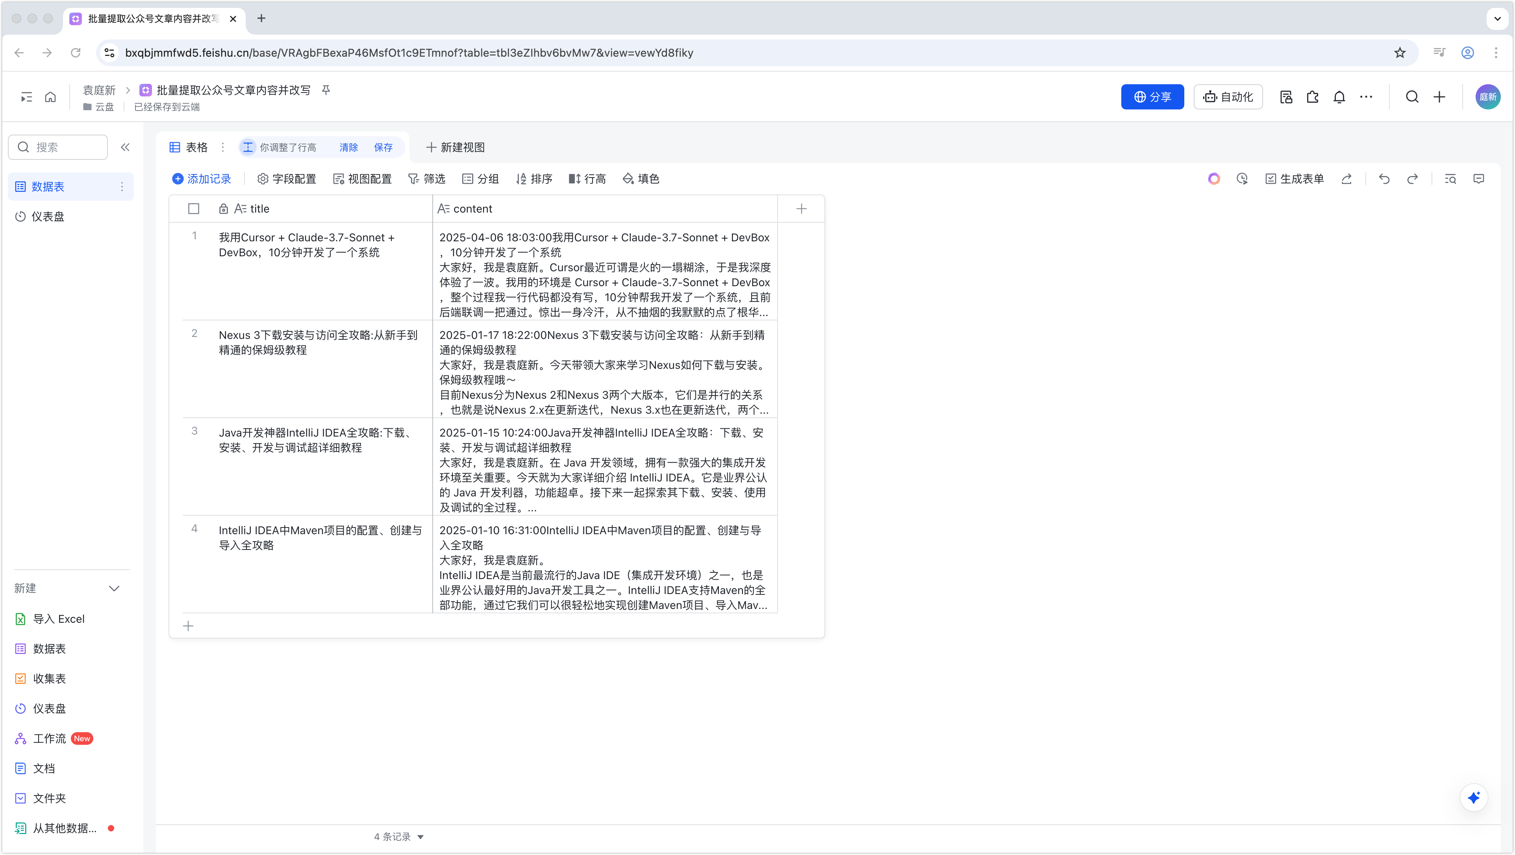Image resolution: width=1515 pixels, height=855 pixels.
Task: Open the comments icon in toolbar
Action: [1478, 179]
